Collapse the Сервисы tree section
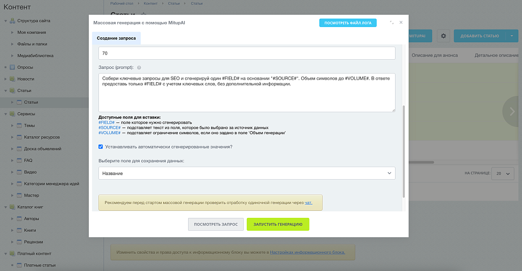Screen dimensions: 522x271 coord(6,114)
